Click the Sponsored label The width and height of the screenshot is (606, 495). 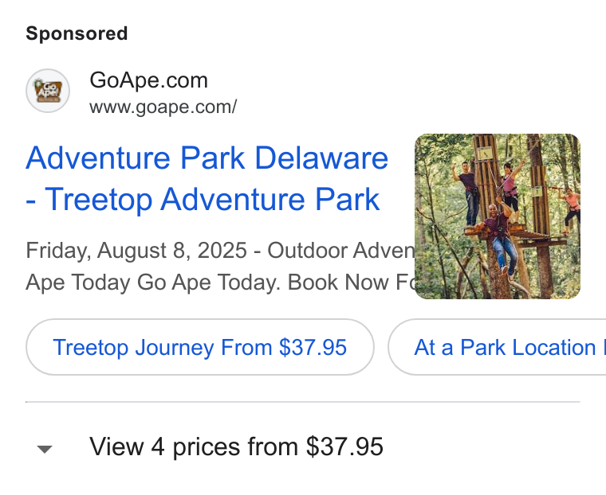pos(77,33)
